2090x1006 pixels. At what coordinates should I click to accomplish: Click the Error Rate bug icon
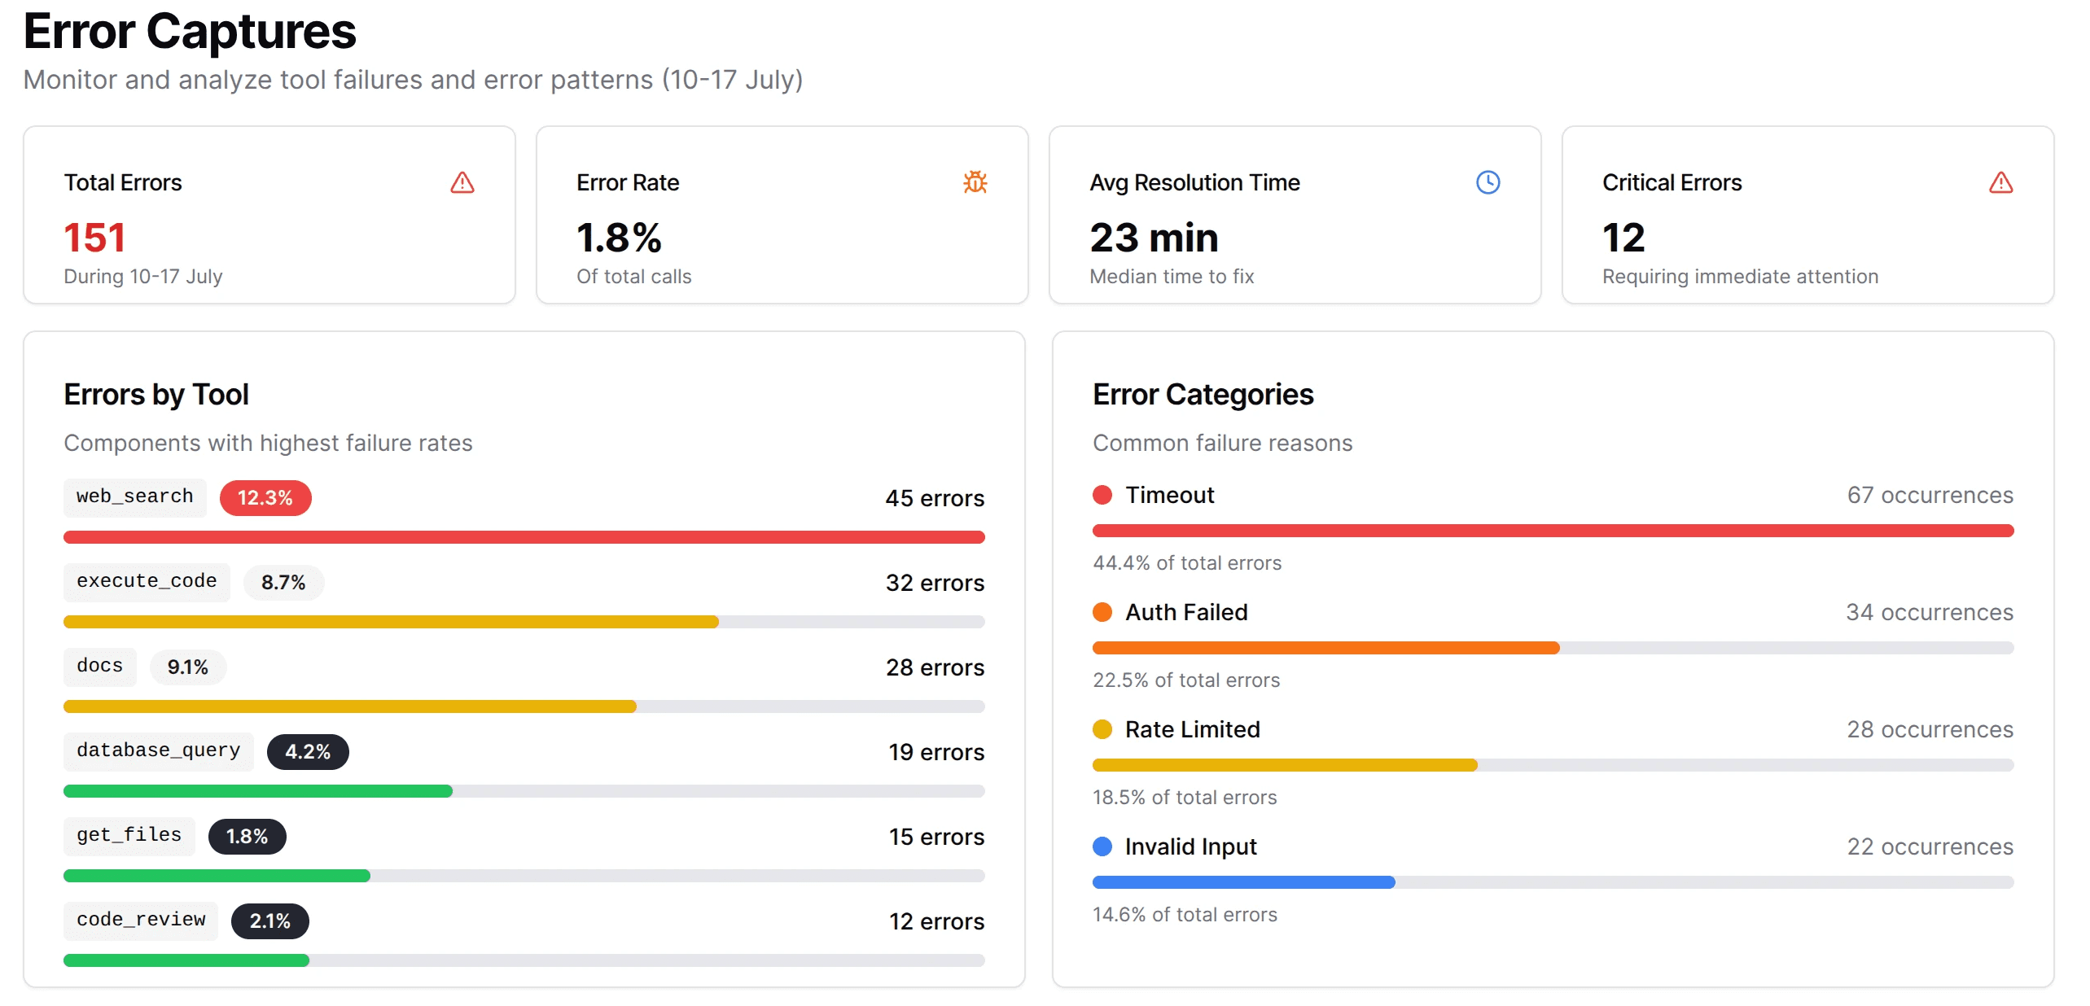[975, 182]
